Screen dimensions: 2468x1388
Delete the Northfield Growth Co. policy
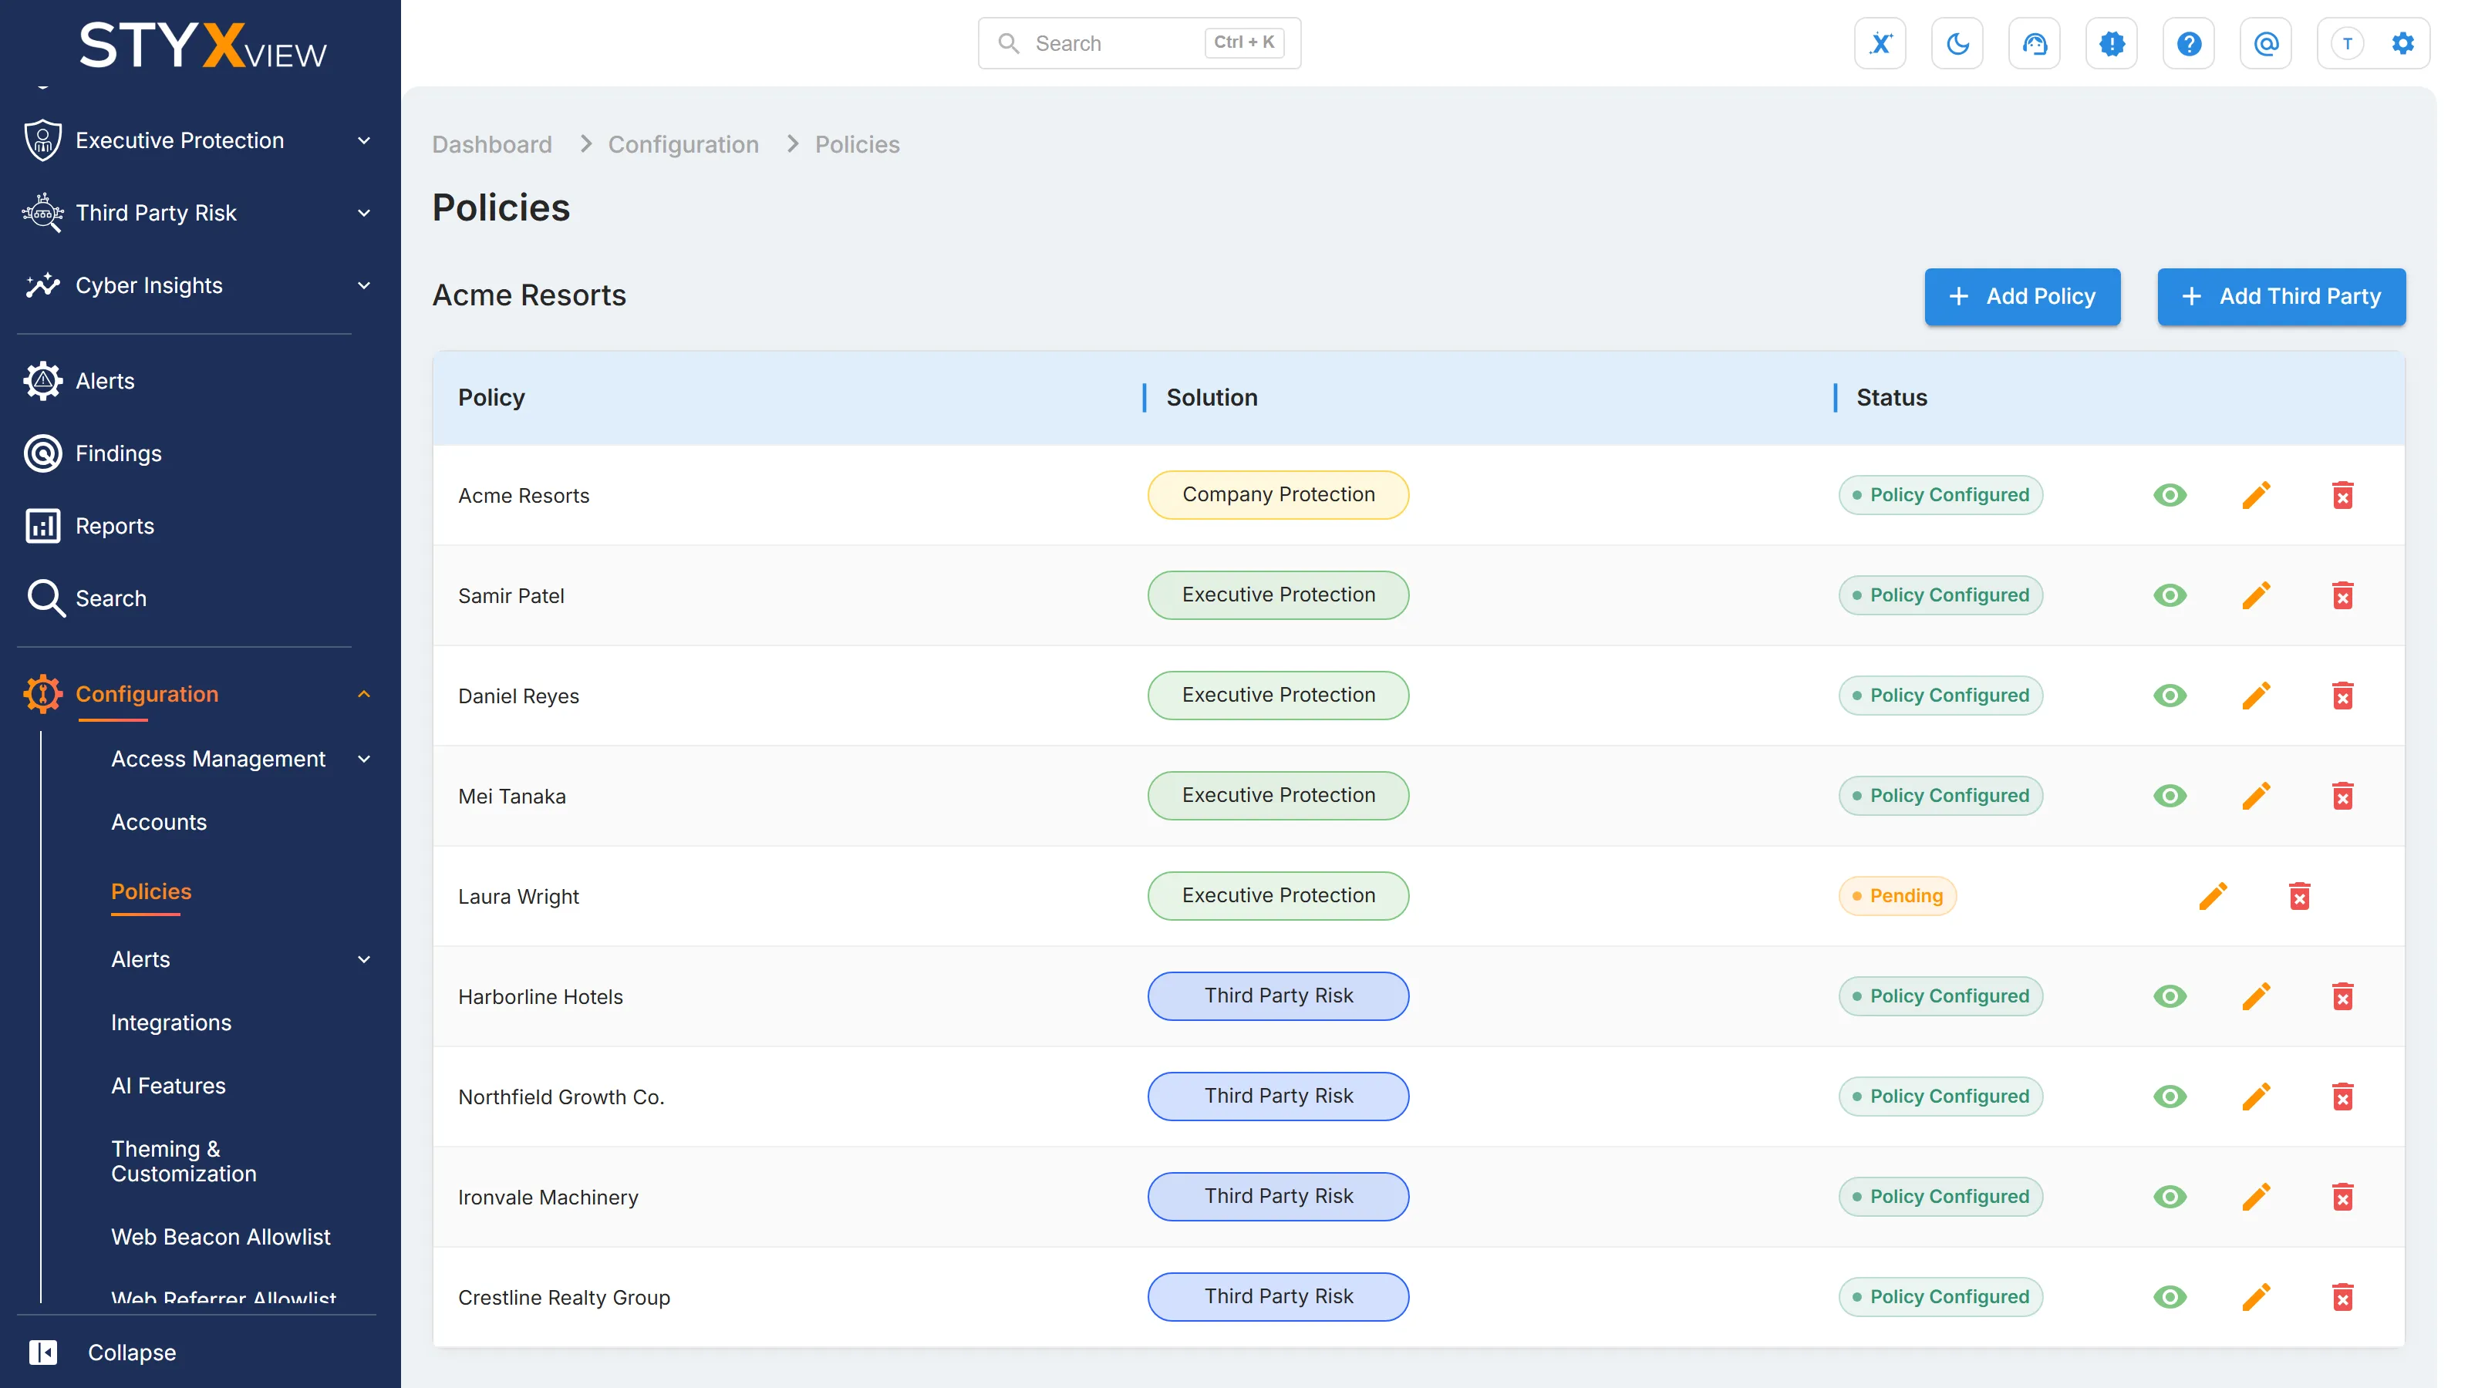click(2342, 1097)
